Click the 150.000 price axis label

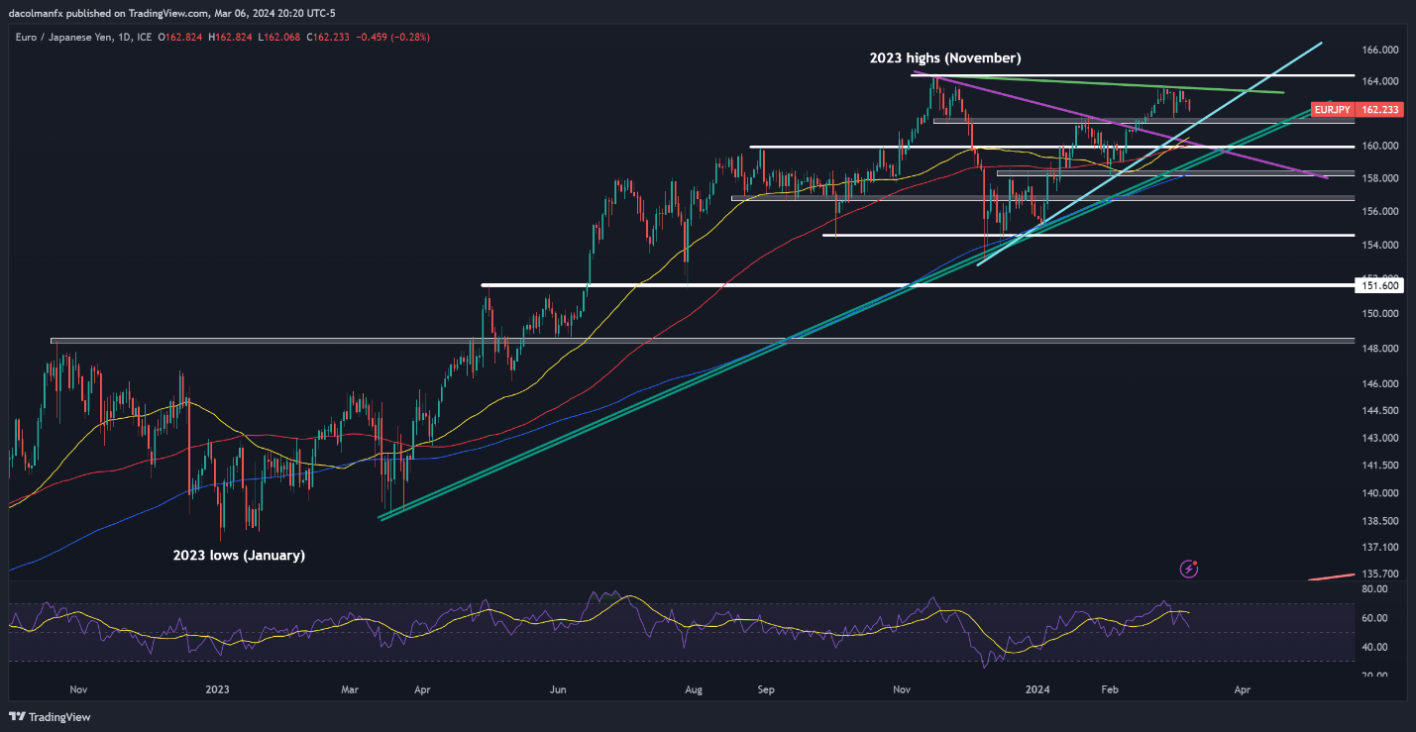coord(1380,314)
